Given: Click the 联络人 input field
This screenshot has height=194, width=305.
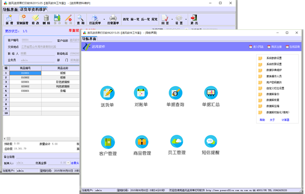Looking at the screenshot, I should tap(37, 53).
